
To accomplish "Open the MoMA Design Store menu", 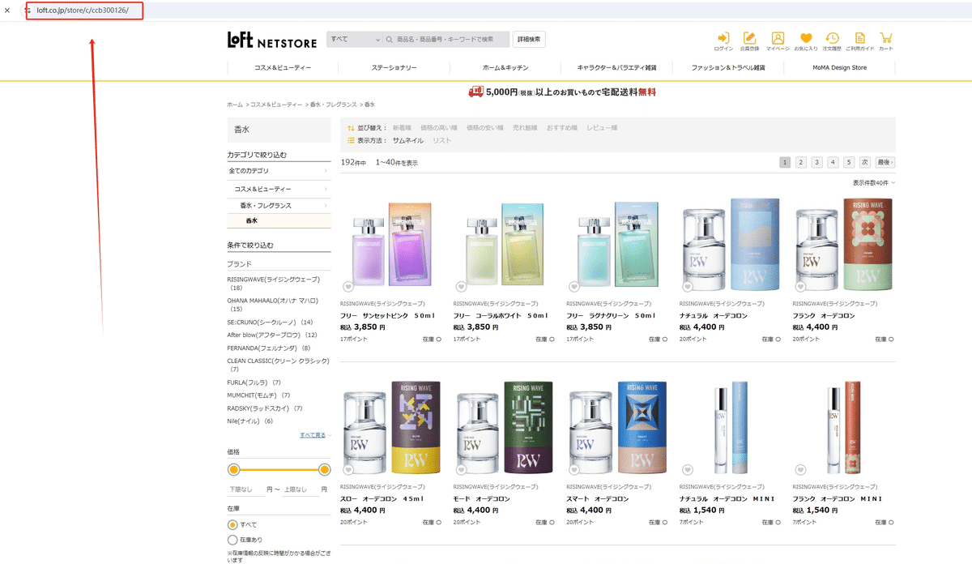I will (840, 68).
